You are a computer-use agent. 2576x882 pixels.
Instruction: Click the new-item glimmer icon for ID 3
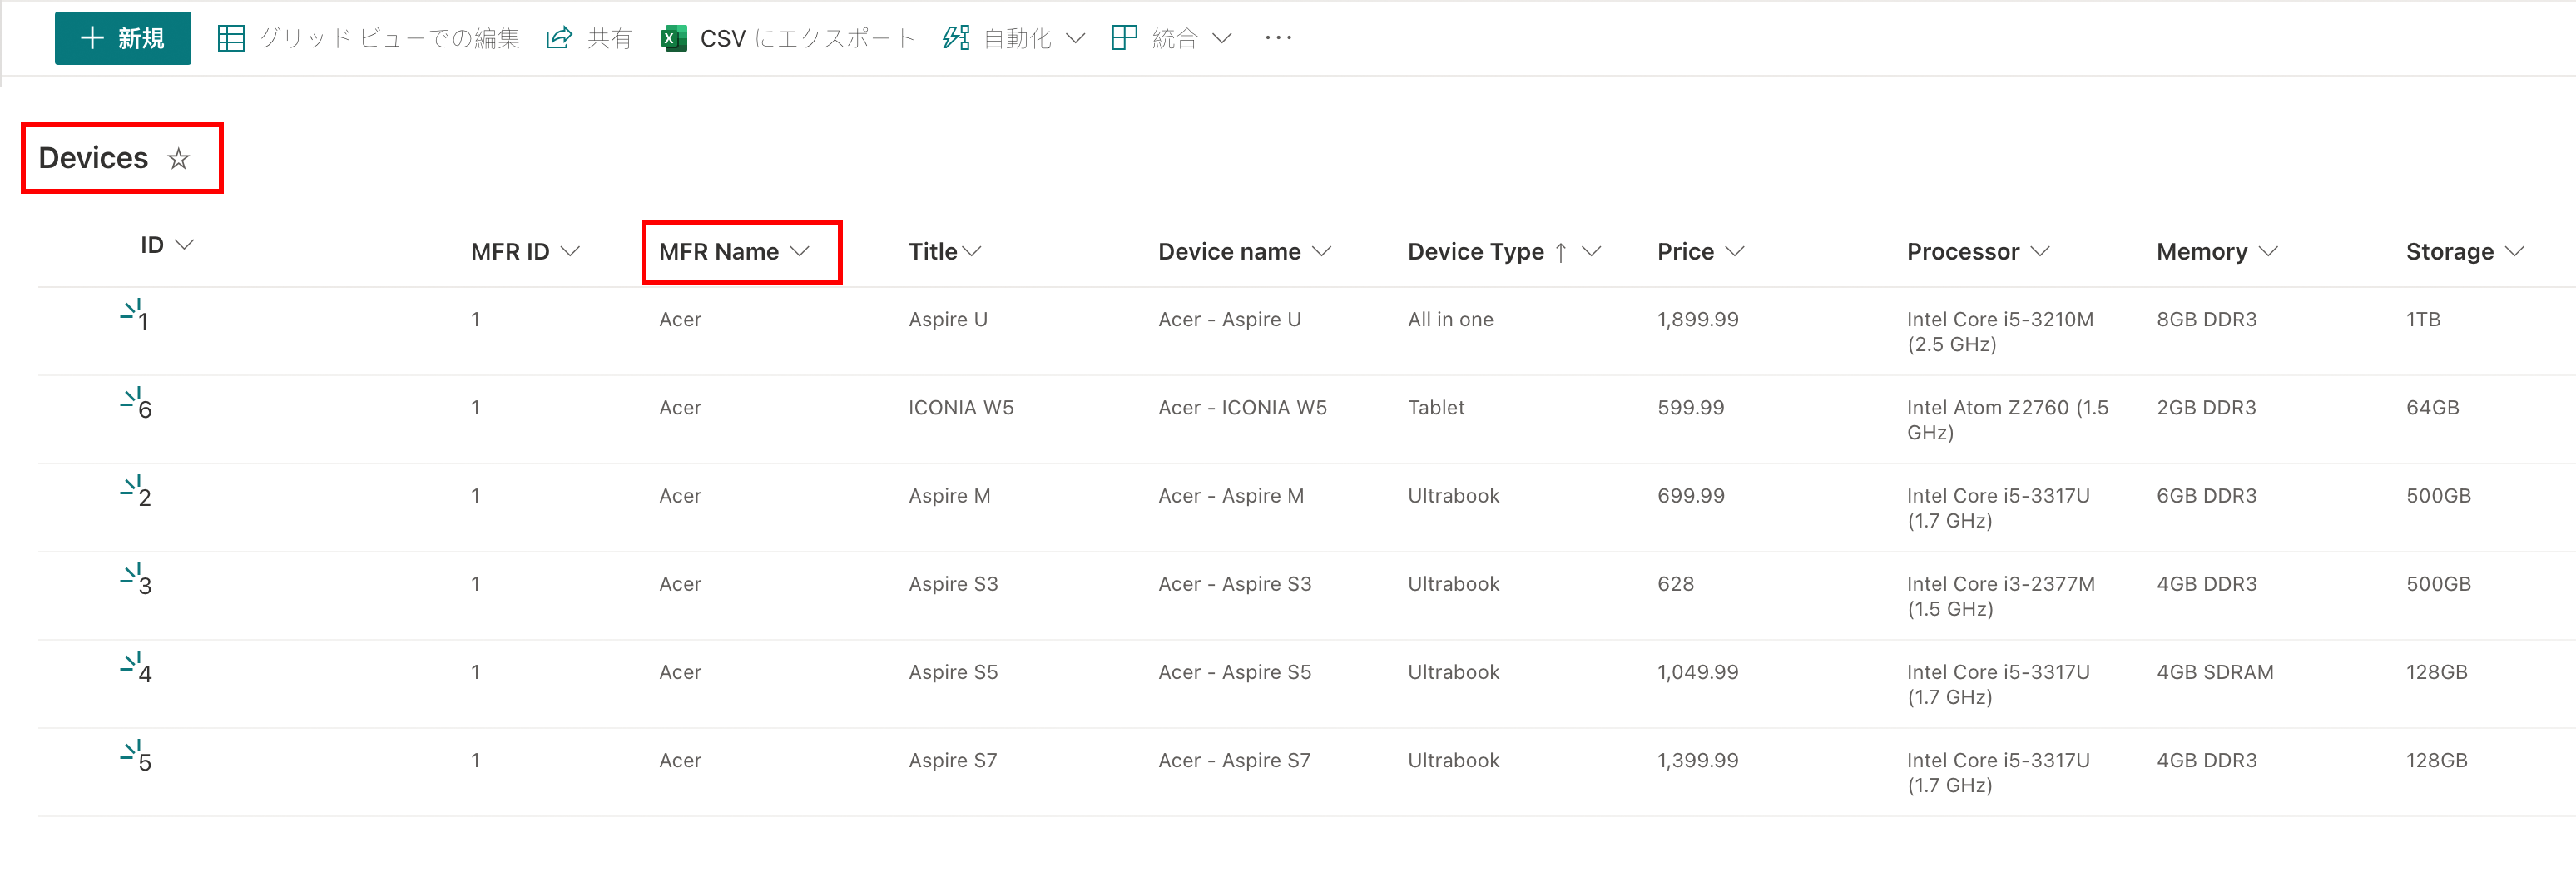131,573
